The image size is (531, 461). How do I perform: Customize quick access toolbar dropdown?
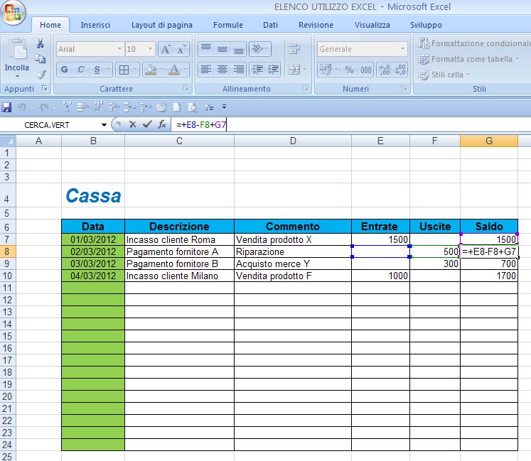click(x=224, y=107)
